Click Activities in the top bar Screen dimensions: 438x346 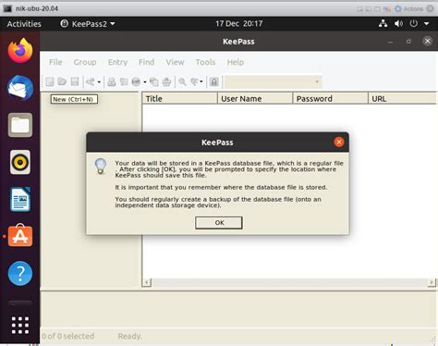tap(24, 24)
